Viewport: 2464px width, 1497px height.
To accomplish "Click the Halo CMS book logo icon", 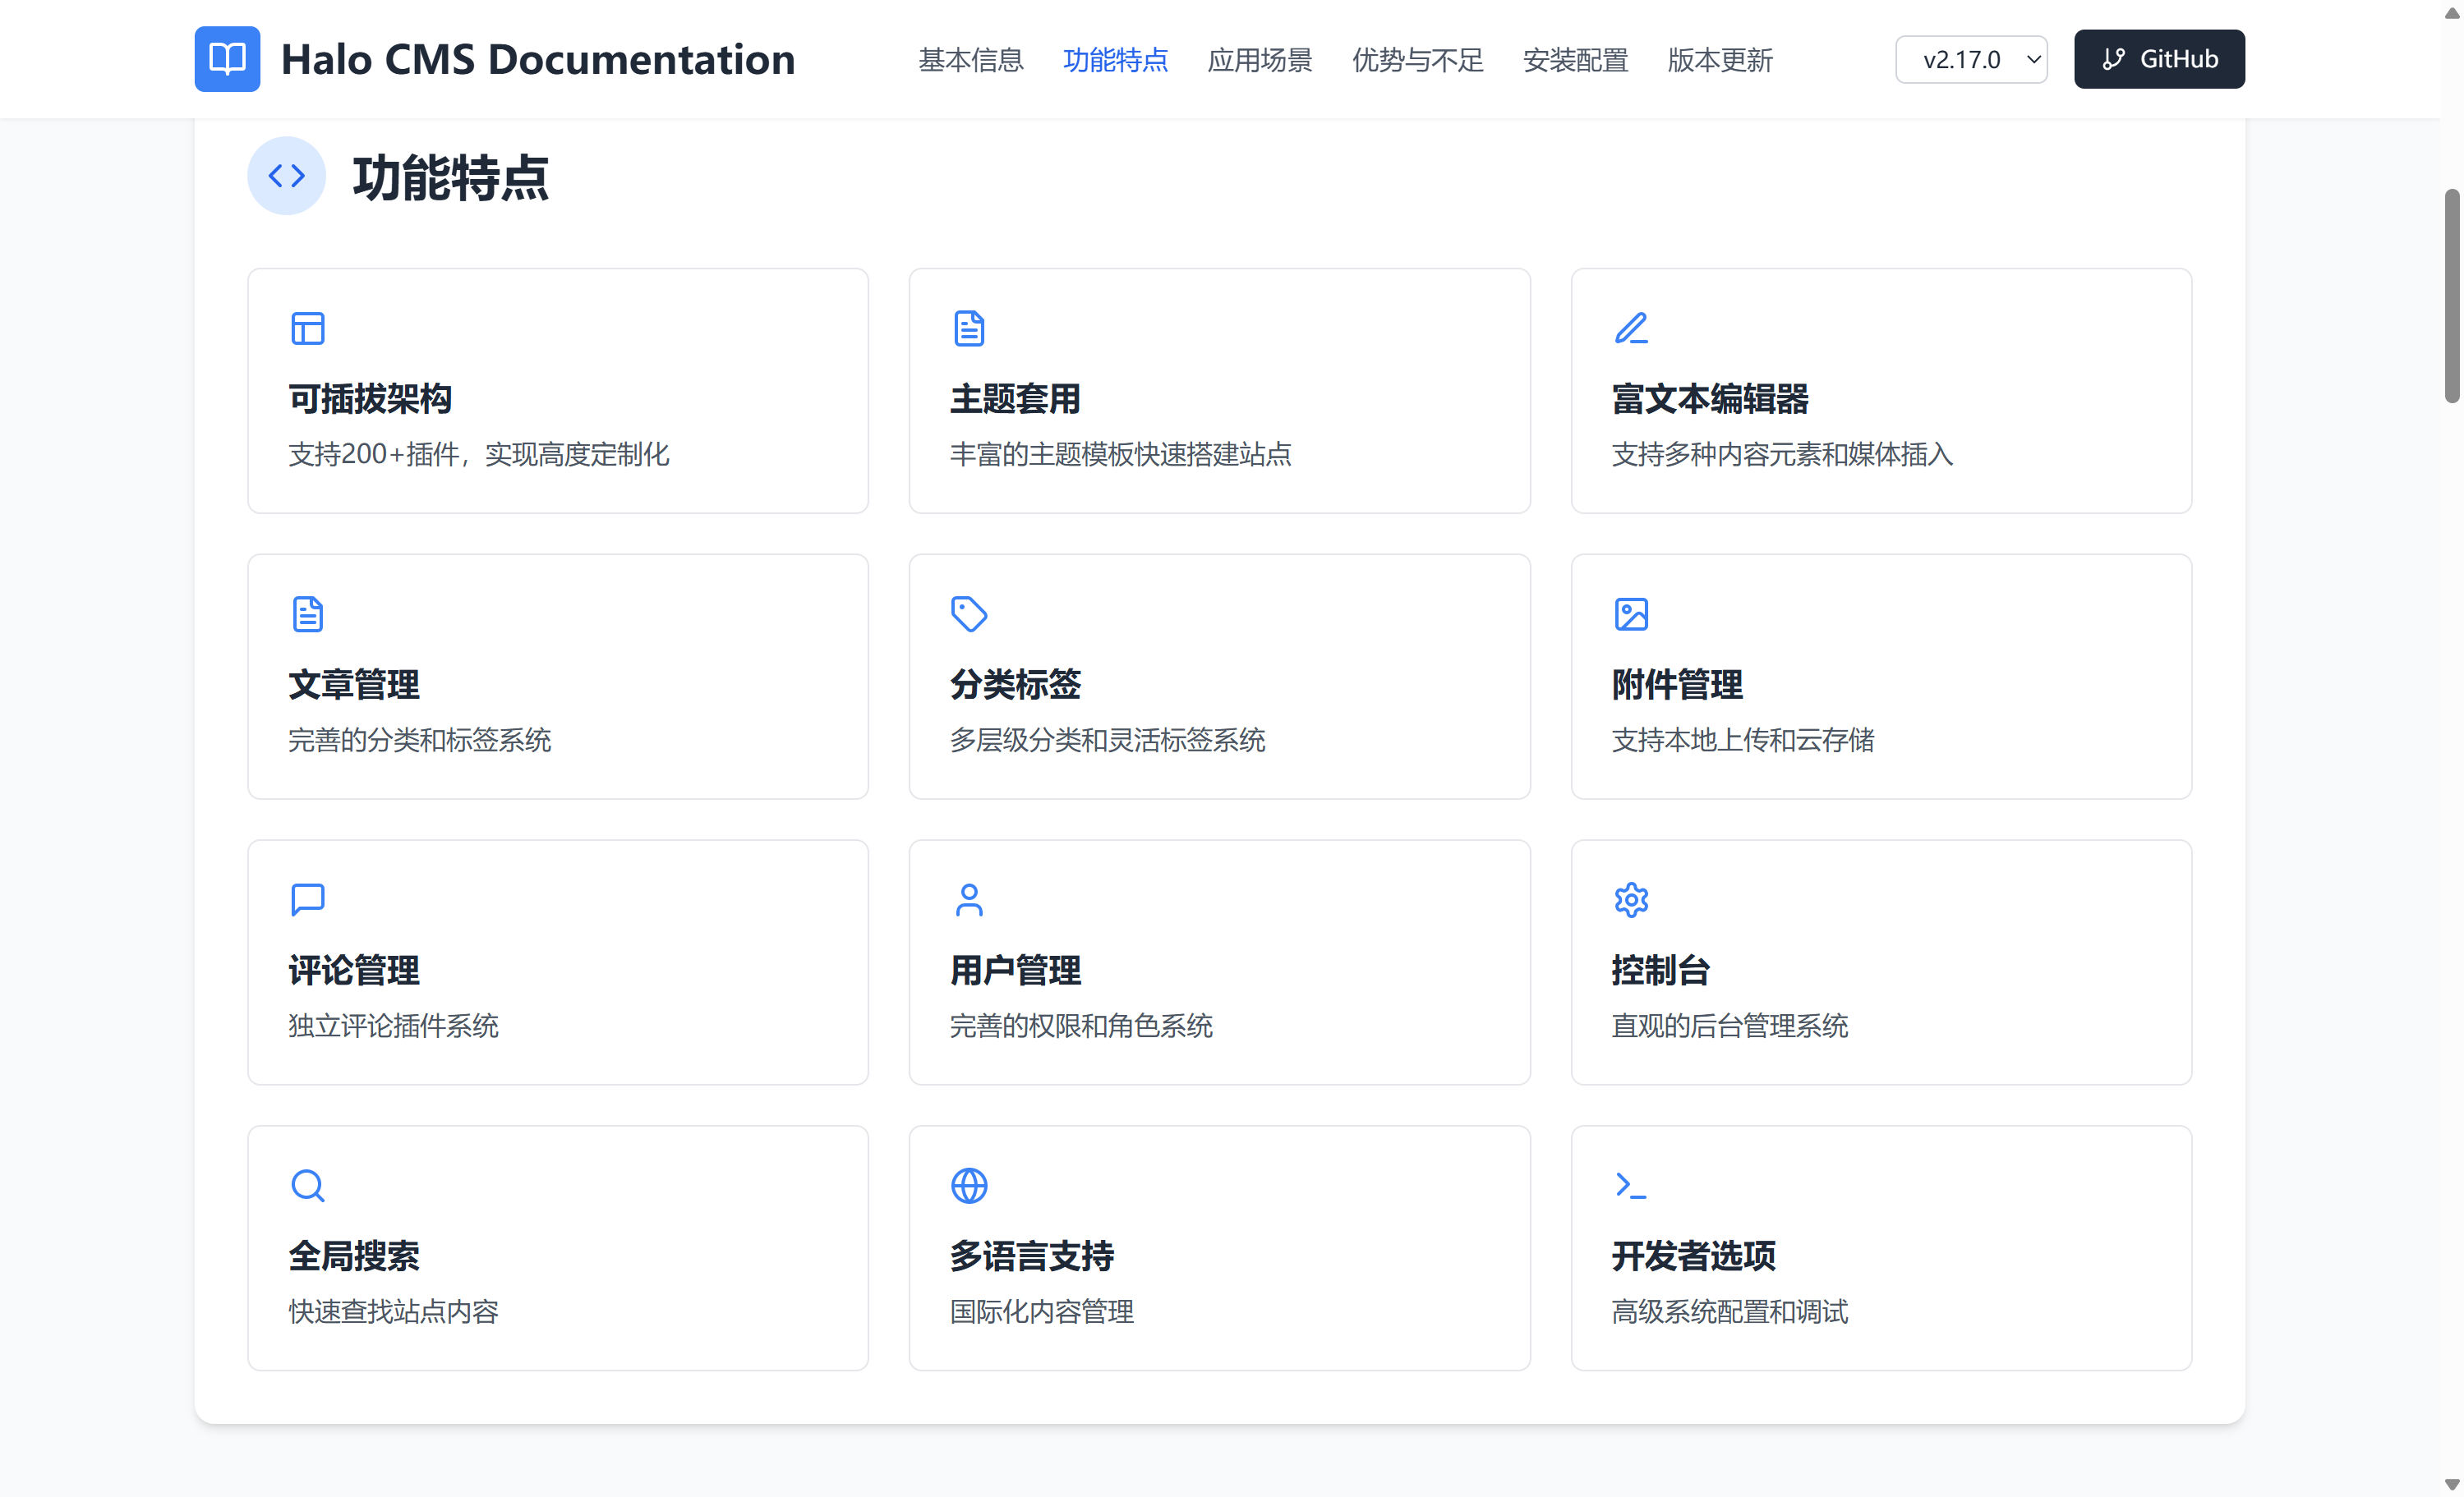I will point(227,59).
